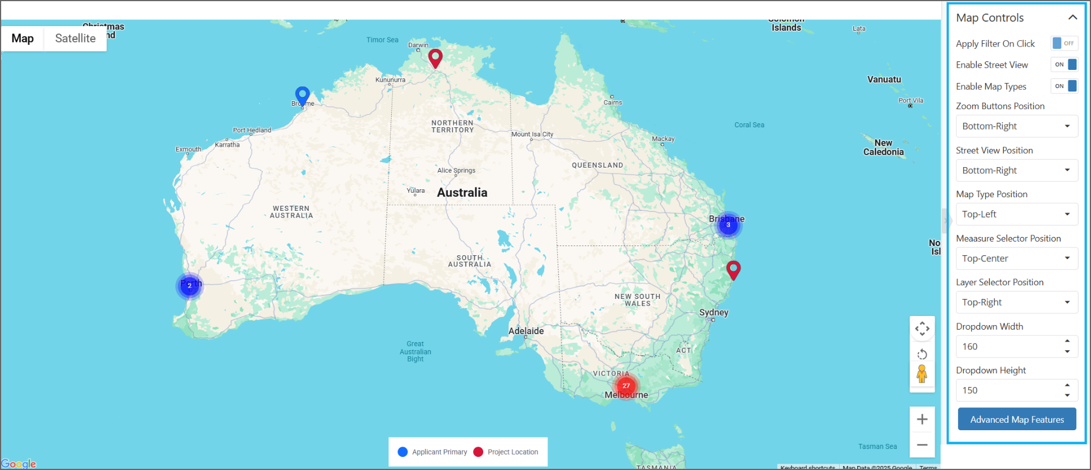Toggle Apply Filter On Click switch
The height and width of the screenshot is (470, 1091).
pos(1064,44)
